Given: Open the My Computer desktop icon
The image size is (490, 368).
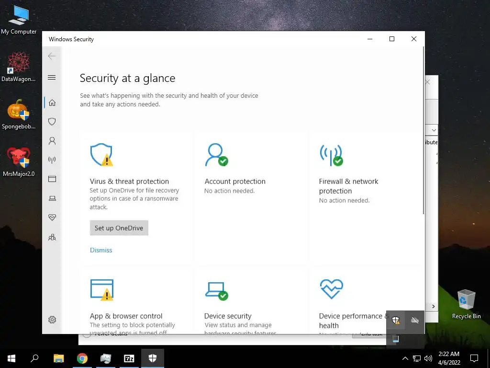Looking at the screenshot, I should [x=19, y=19].
